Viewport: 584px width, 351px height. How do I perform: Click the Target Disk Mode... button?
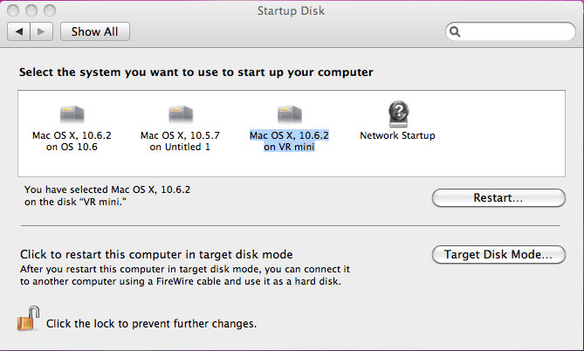pos(498,254)
